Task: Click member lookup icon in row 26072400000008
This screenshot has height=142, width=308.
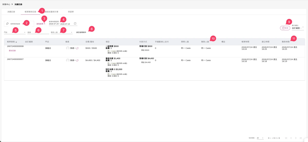Action: [78, 48]
